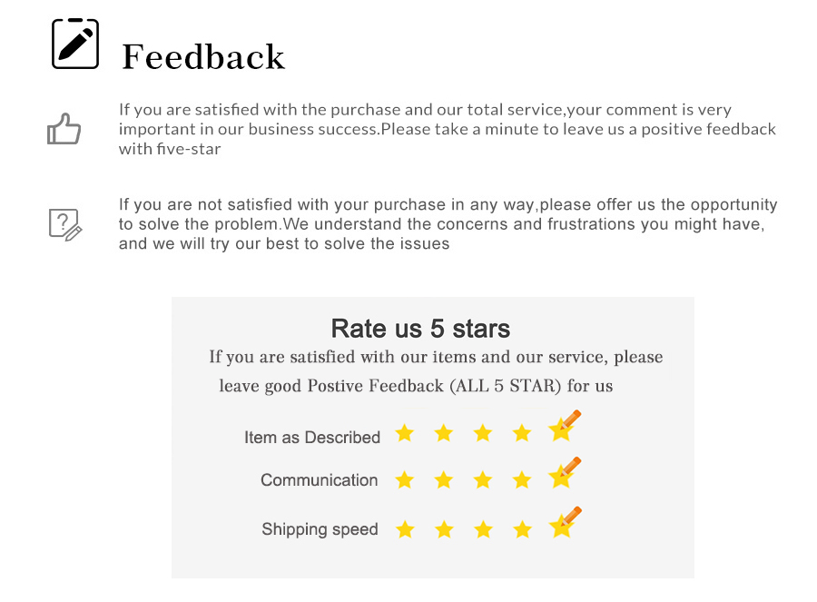This screenshot has height=602, width=817.
Task: Select fifth star with pencil for Shipping speed
Action: tap(566, 522)
